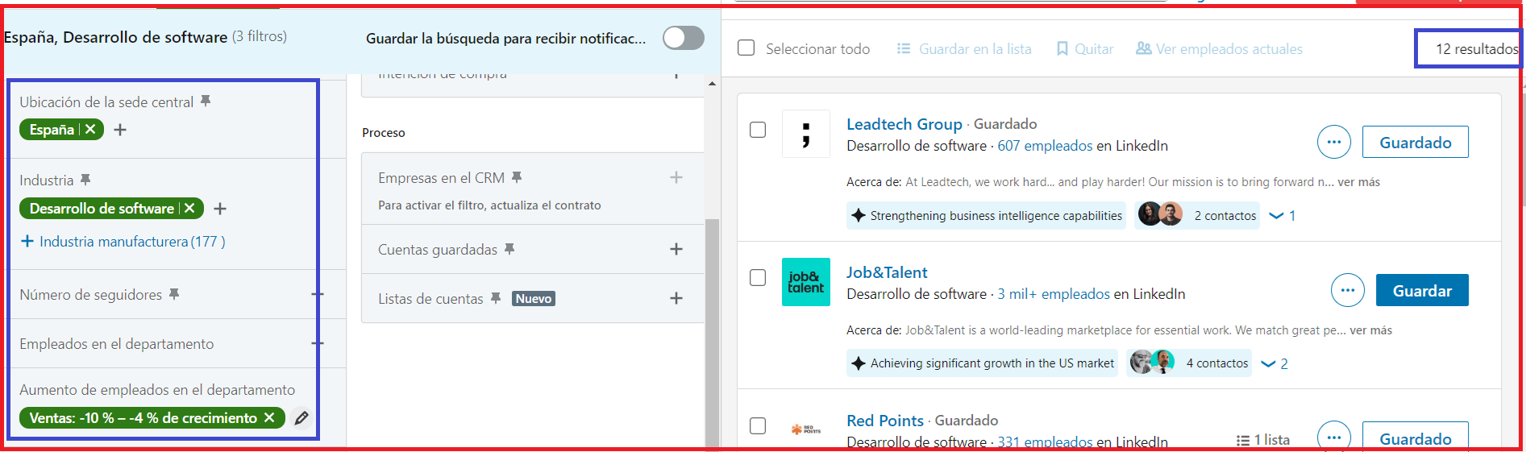Screen dimensions: 1526x452
Task: View Job&Talent's 3 mil+ empleados
Action: [1054, 294]
